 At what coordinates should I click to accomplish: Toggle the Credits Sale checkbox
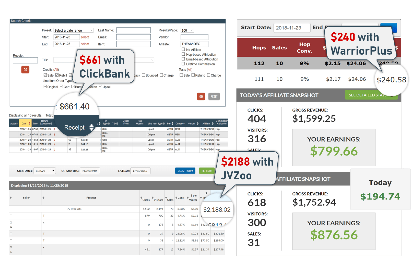coord(45,75)
